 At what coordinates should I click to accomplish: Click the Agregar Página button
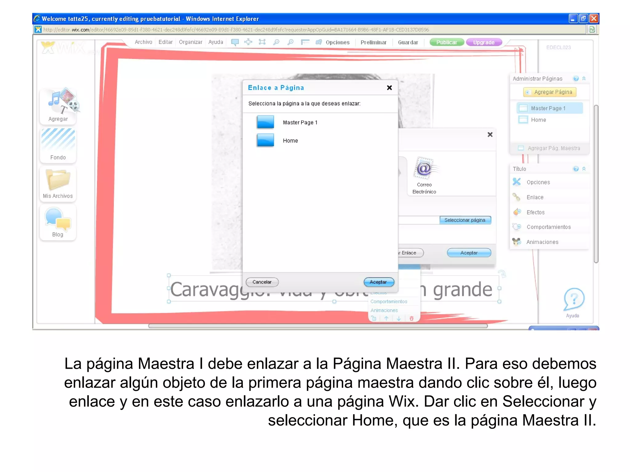pyautogui.click(x=550, y=92)
